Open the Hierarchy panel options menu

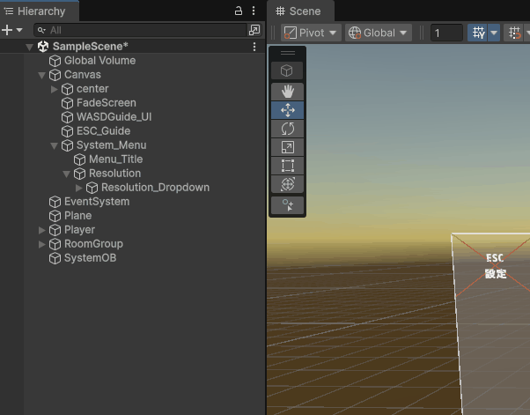tap(254, 11)
